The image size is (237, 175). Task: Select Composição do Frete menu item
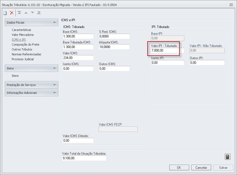coord(25,44)
